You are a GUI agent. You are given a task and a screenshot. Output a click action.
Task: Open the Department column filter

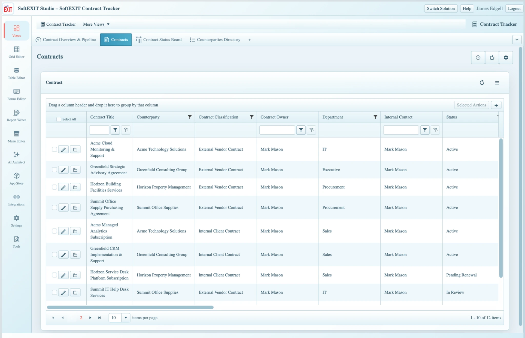point(375,117)
